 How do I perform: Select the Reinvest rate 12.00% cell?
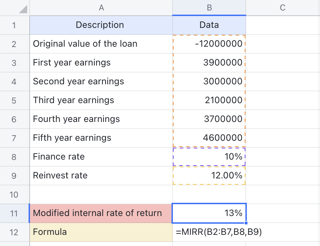pos(209,175)
